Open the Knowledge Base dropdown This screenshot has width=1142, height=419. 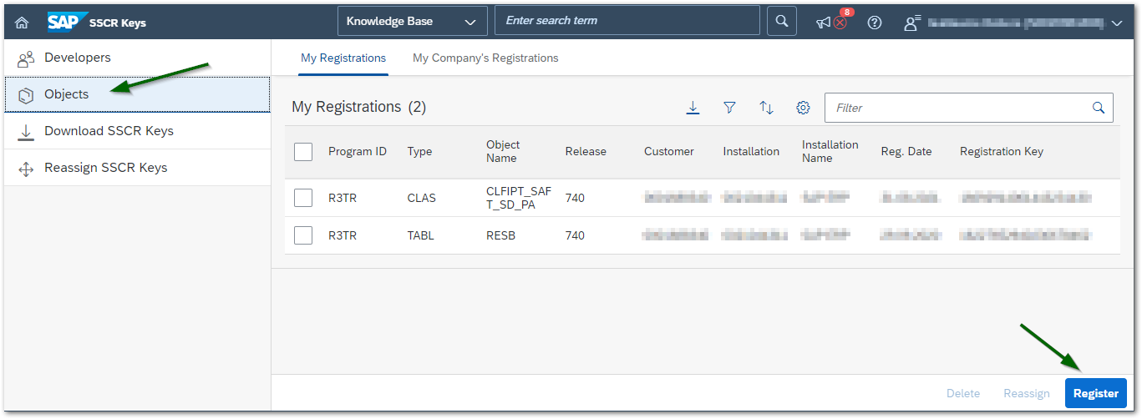click(x=413, y=21)
